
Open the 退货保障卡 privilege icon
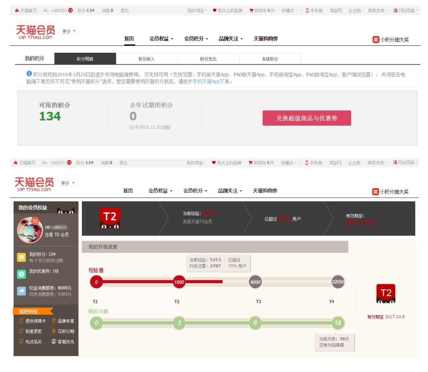point(22,322)
